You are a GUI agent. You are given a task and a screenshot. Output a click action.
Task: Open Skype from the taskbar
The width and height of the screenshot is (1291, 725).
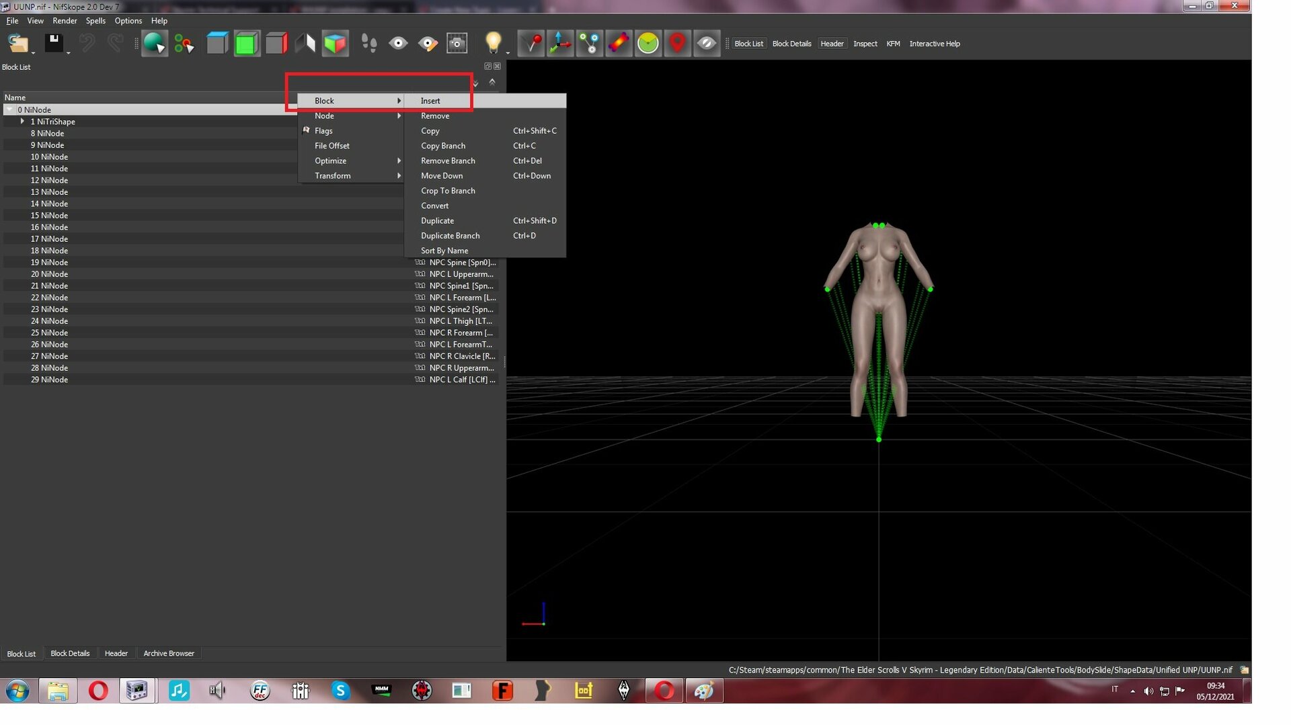(340, 690)
